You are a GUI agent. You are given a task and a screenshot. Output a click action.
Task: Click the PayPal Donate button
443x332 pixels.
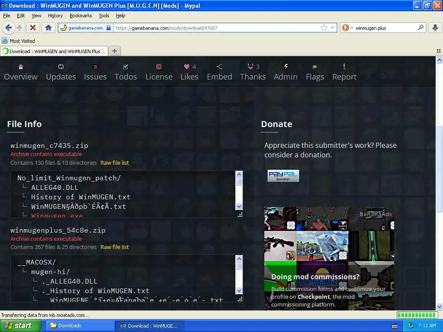point(283,176)
